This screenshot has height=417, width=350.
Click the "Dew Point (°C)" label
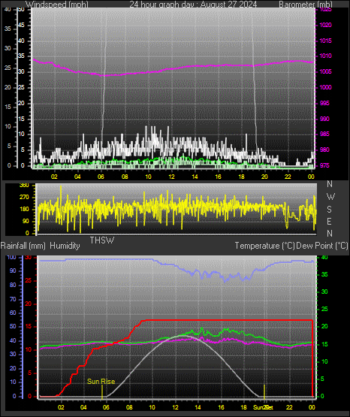coord(322,246)
